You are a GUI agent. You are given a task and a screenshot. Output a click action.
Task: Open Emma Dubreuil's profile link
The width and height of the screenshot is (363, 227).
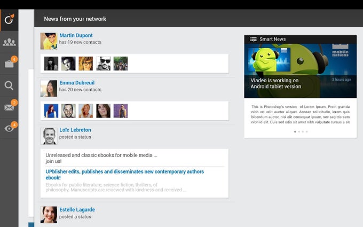(x=77, y=83)
